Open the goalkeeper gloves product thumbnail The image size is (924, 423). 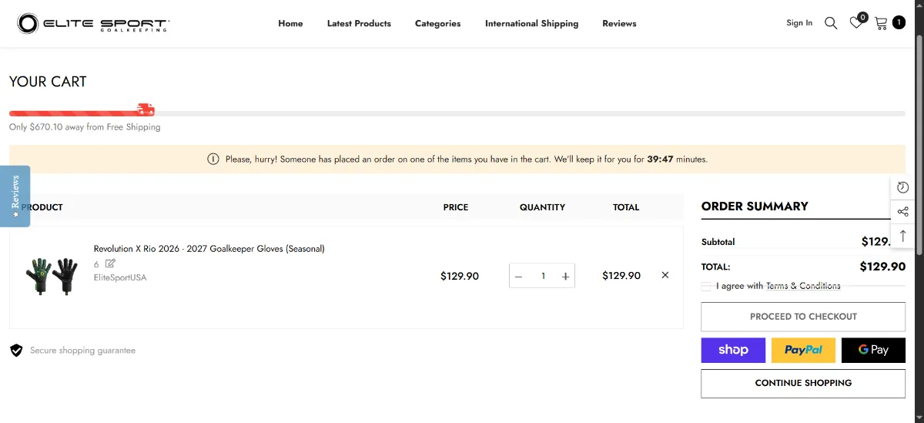[52, 276]
